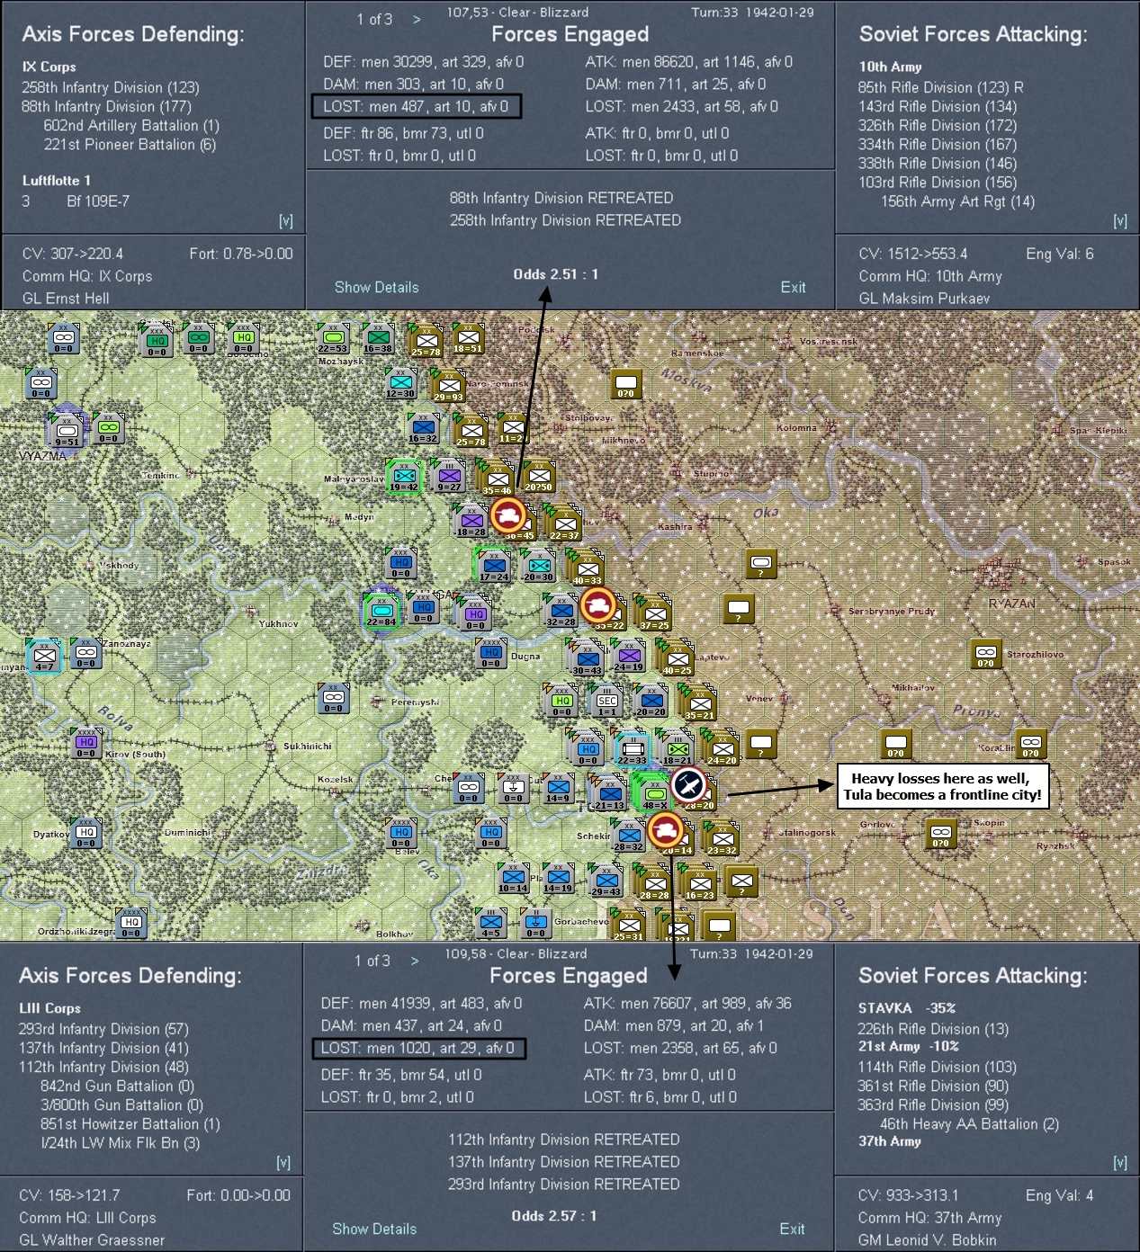Viewport: 1140px width, 1252px height.
Task: Select the highlighted cyan 19=42 counter
Action: [403, 477]
